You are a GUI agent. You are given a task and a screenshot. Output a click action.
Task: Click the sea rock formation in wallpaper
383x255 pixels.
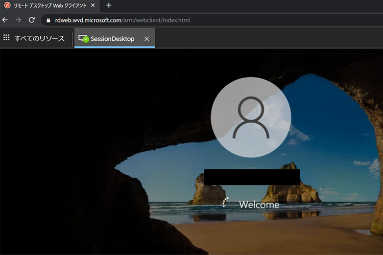[289, 184]
